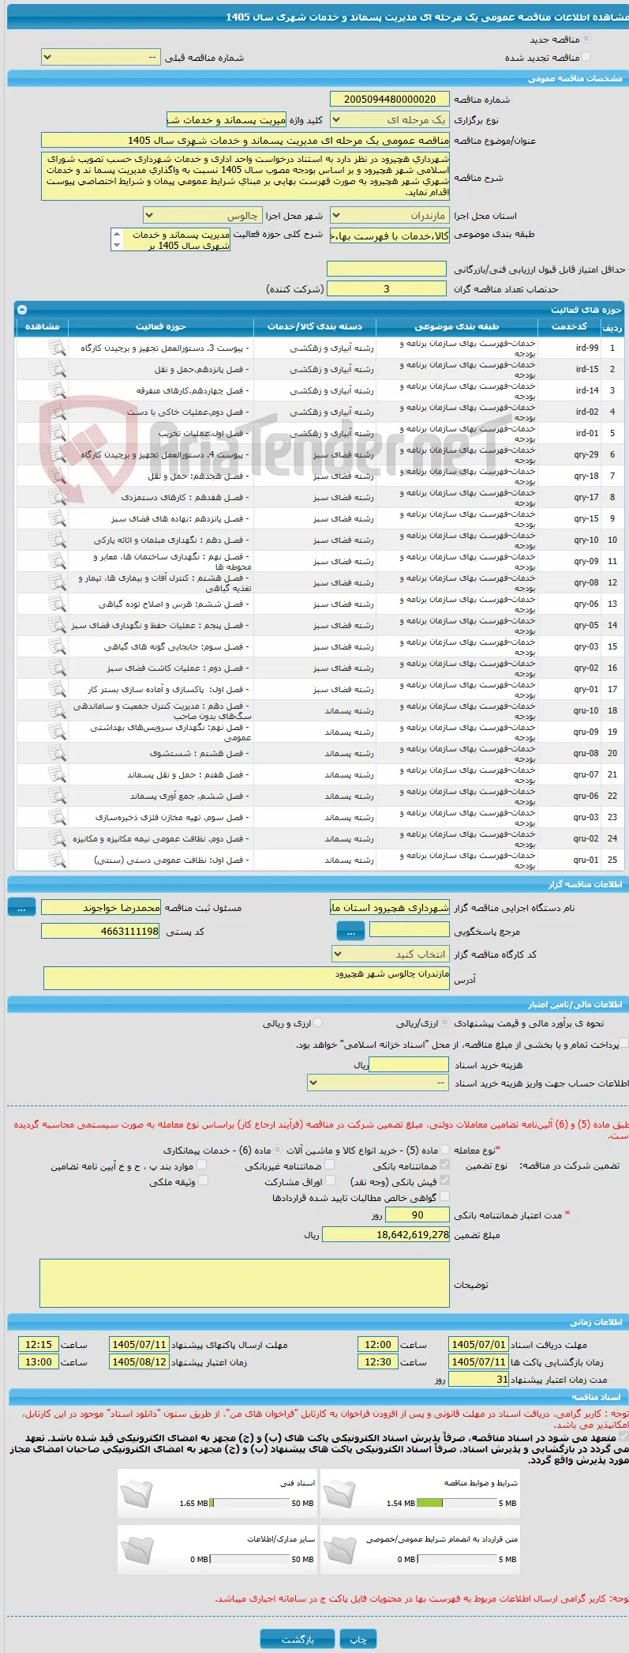Open view icon for row qru-03
Viewport: 629px width, 1653px height.
click(x=57, y=817)
